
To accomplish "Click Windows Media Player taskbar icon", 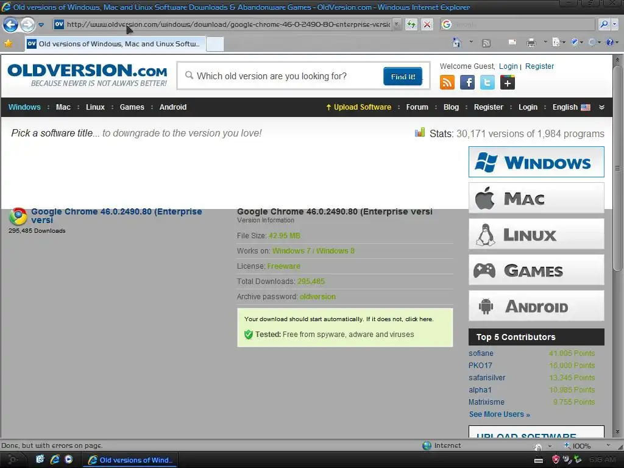I will [x=68, y=459].
